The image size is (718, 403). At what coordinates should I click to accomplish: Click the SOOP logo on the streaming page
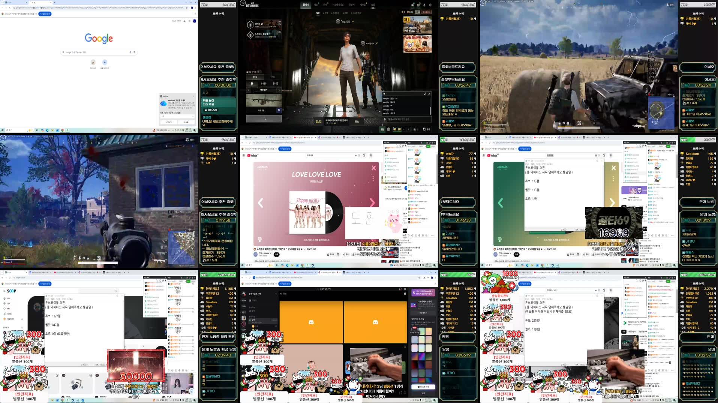tap(12, 291)
